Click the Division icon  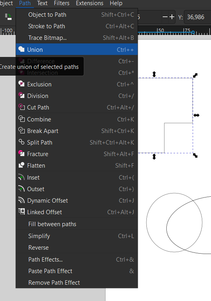click(x=22, y=96)
